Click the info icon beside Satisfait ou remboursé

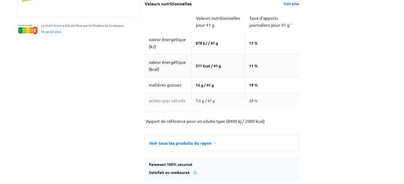pos(195,173)
